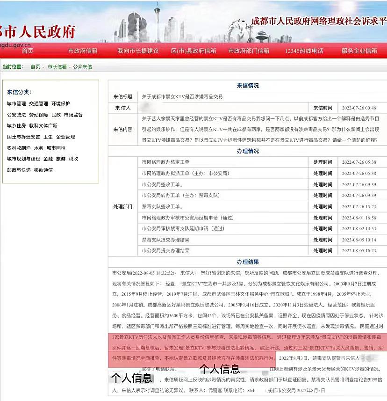The image size is (387, 401).
Task: Open the 移动通信 category
Action: click(x=43, y=170)
